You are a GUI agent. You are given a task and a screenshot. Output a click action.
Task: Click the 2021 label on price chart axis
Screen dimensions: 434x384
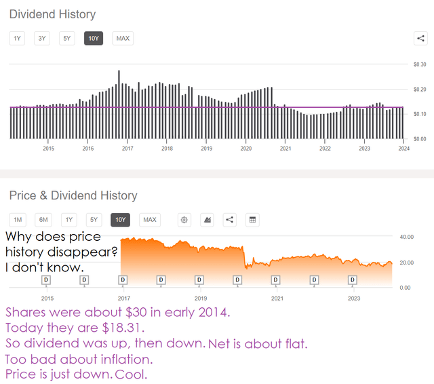coord(277,299)
